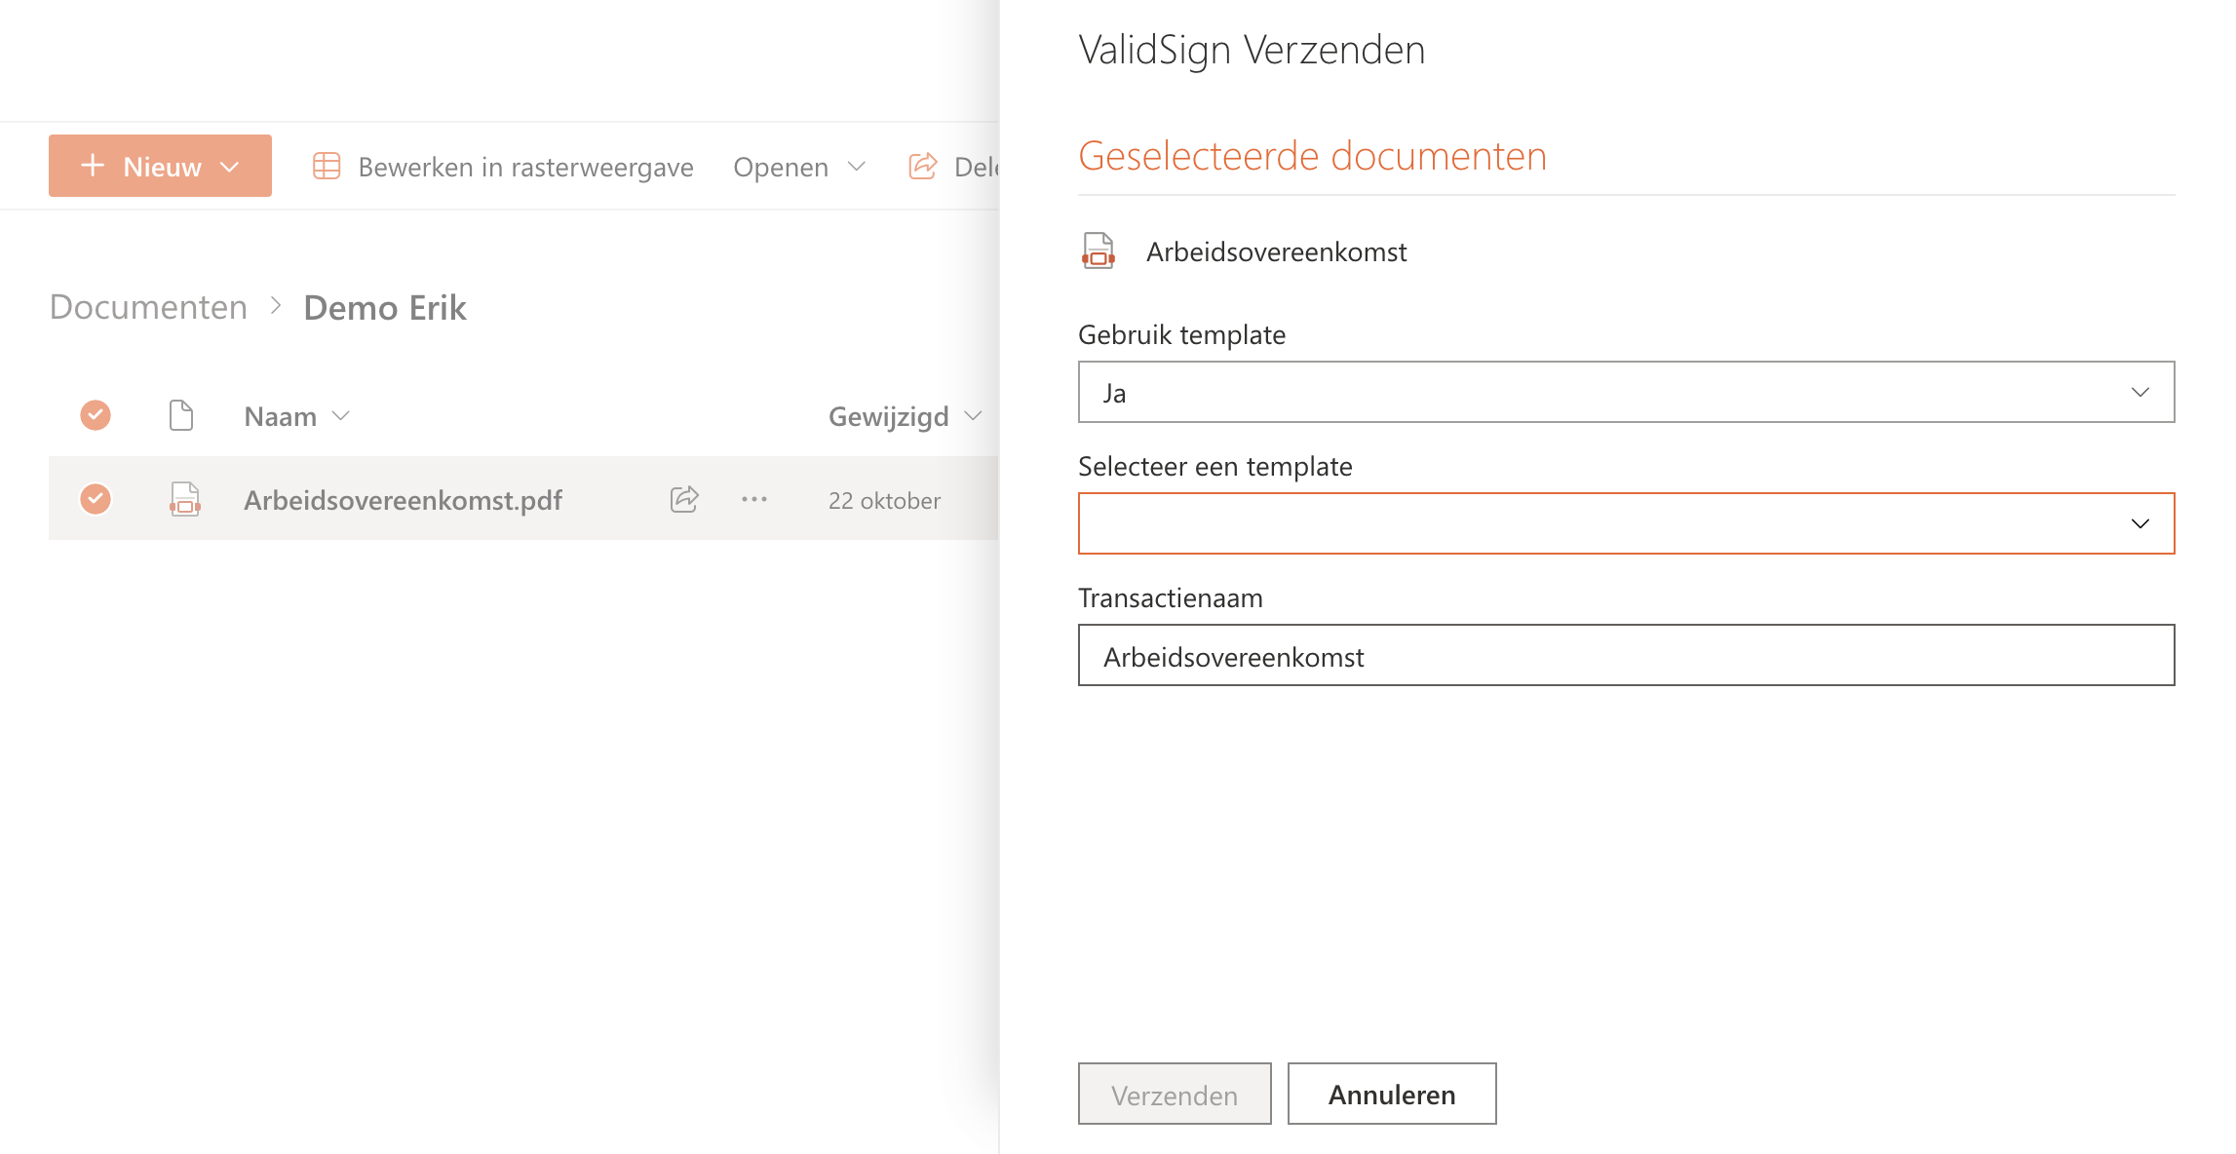This screenshot has width=2236, height=1154.
Task: Click the share icon in Arbeidsovereenkomst.pdf row
Action: [685, 499]
